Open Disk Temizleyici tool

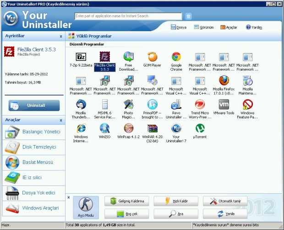tap(34, 147)
